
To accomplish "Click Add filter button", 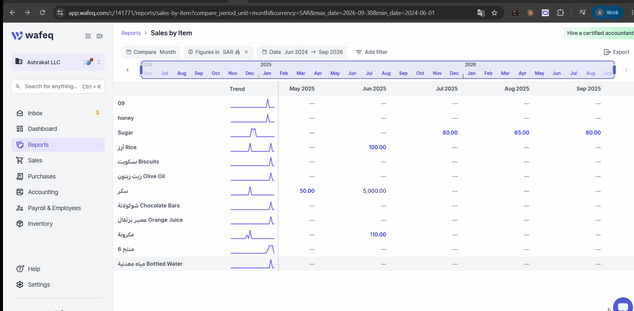I will (371, 52).
